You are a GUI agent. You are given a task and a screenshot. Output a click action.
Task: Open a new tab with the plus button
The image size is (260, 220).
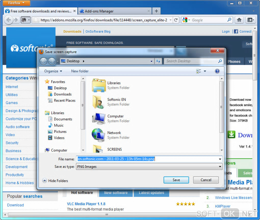pos(156,11)
